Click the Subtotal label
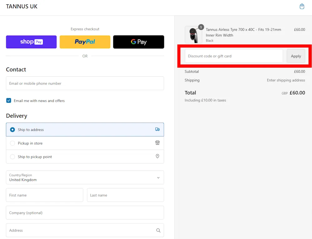312x239 pixels. pos(192,72)
